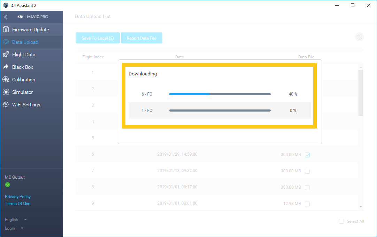Open the Login dropdown

(x=14, y=228)
